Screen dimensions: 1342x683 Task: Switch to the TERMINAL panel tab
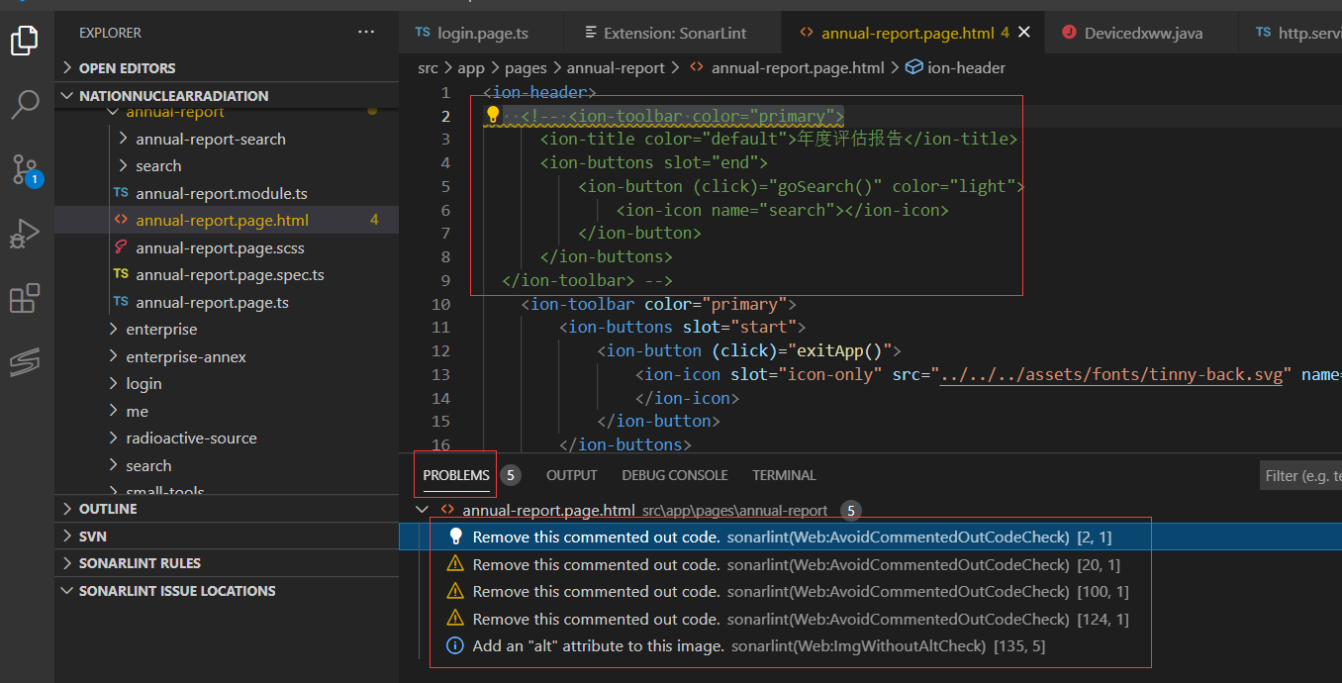click(x=784, y=475)
